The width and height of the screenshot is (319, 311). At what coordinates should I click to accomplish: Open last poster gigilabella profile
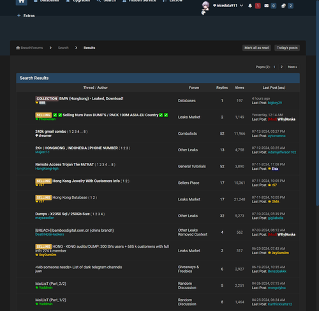coord(276,218)
